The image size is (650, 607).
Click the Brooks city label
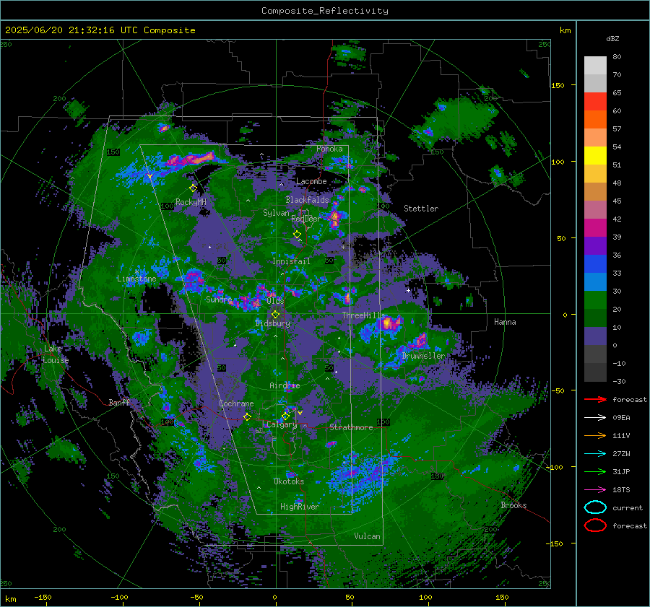click(x=513, y=505)
